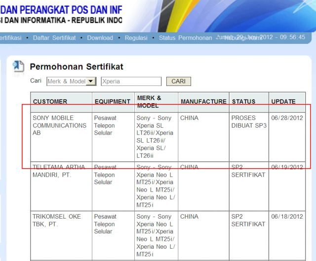Open the Status Permohonan menu item
Screen dimensions: 316x261
(x=185, y=38)
